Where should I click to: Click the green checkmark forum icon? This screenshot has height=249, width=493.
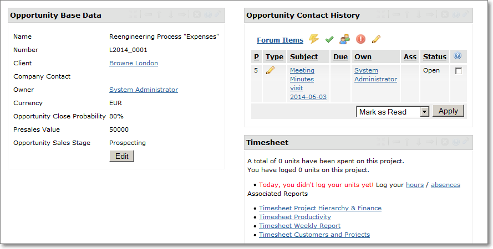[329, 39]
